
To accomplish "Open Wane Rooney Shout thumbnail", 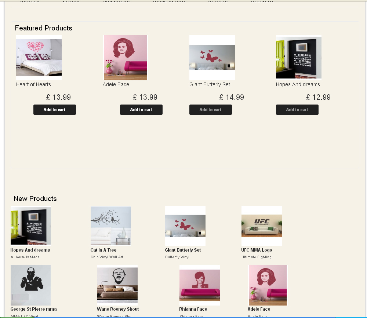I will point(117,285).
